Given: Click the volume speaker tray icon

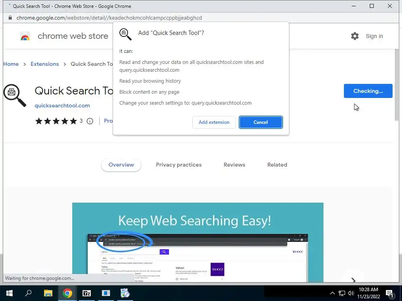Looking at the screenshot, I should 351,293.
